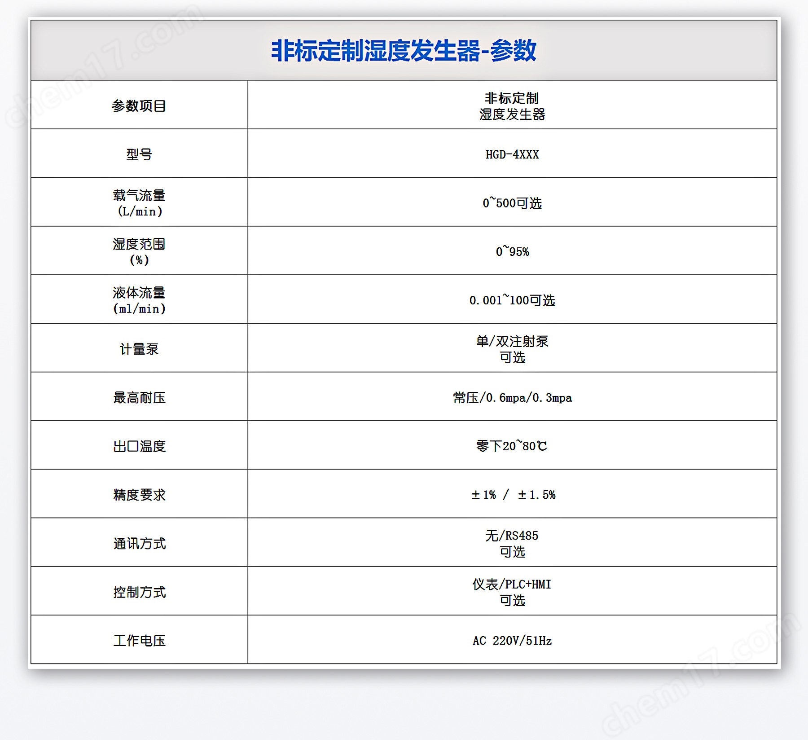This screenshot has width=808, height=743.
Task: Select the 控制方式 row label
Action: [139, 592]
